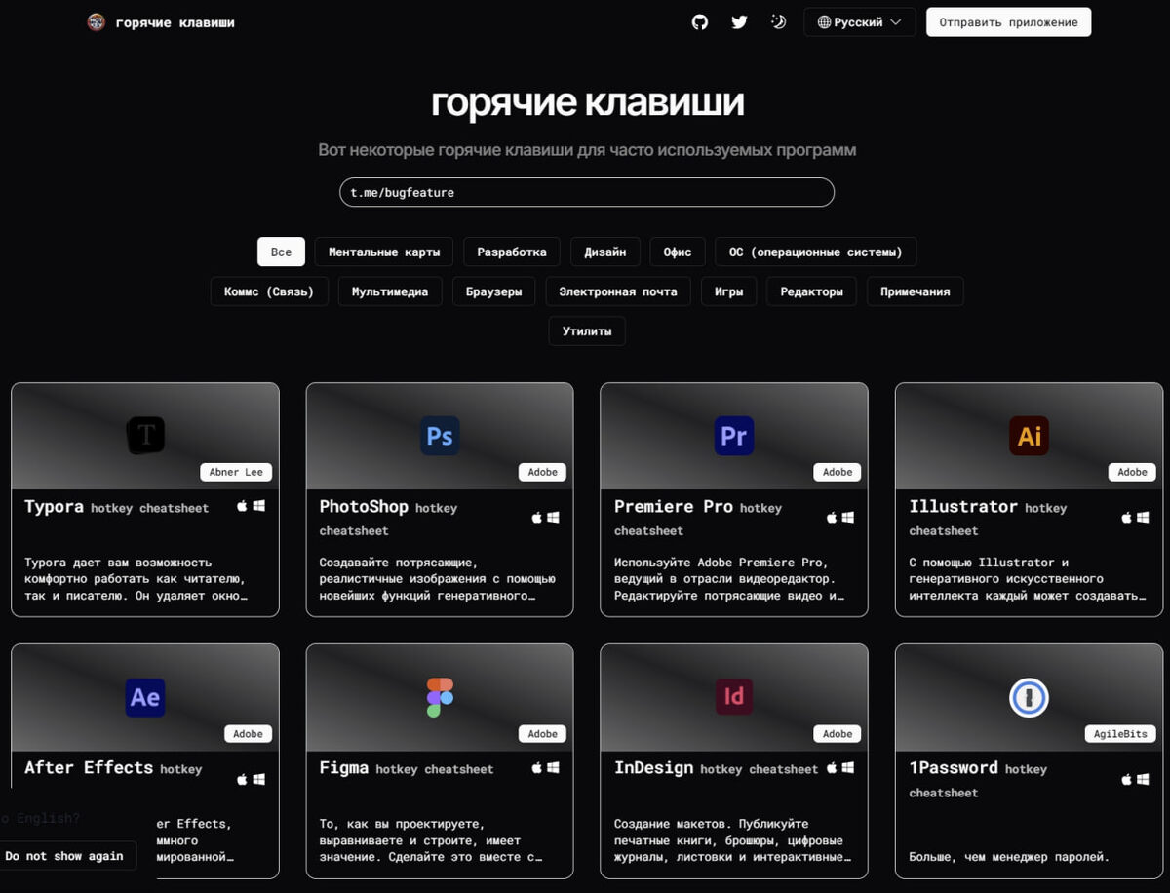Click the Adobe badge on Figma card
1170x893 pixels.
(543, 734)
